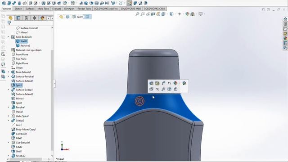Viewport: 288px width, 162px height.
Task: Switch to the Render Tools tab
Action: (84, 9)
